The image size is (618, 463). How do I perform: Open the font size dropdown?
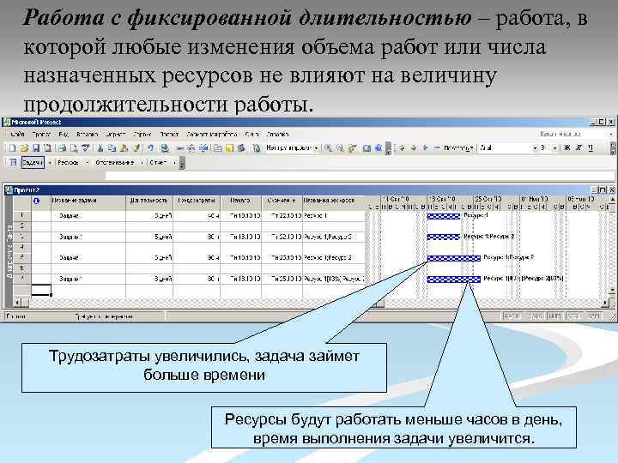[554, 148]
